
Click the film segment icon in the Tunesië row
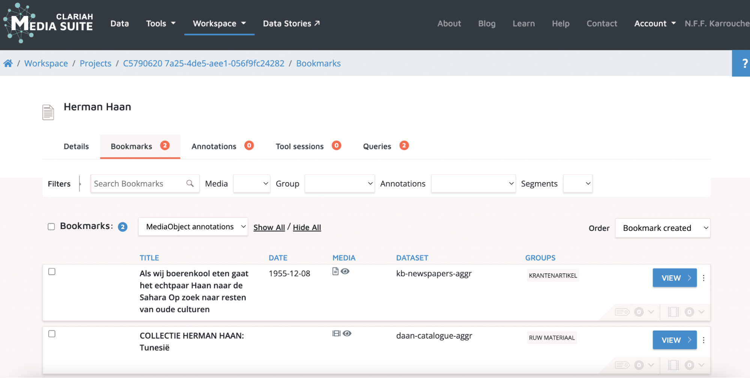[x=673, y=365]
